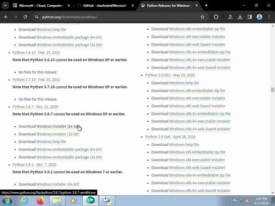Open the Python 3.9.0b1 - May 19, 2020 link
Viewport: 275px width, 206px height.
[x=170, y=75]
